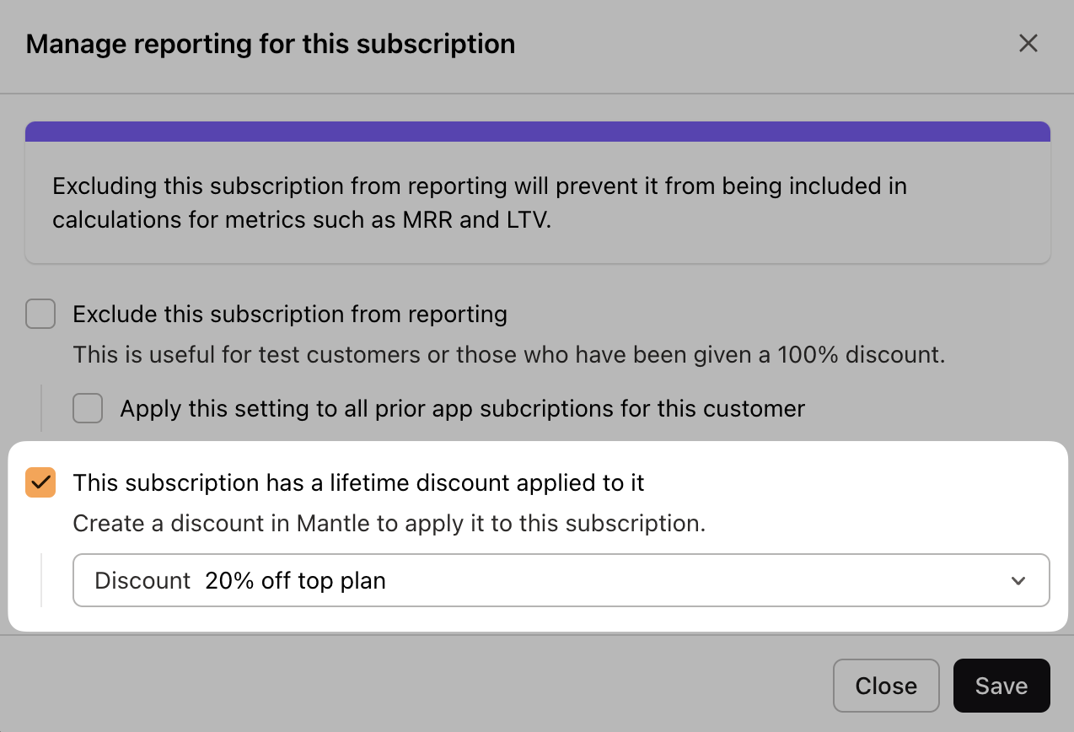Click the 100% discount helper description
Viewport: 1074px width, 732px height.
510,354
